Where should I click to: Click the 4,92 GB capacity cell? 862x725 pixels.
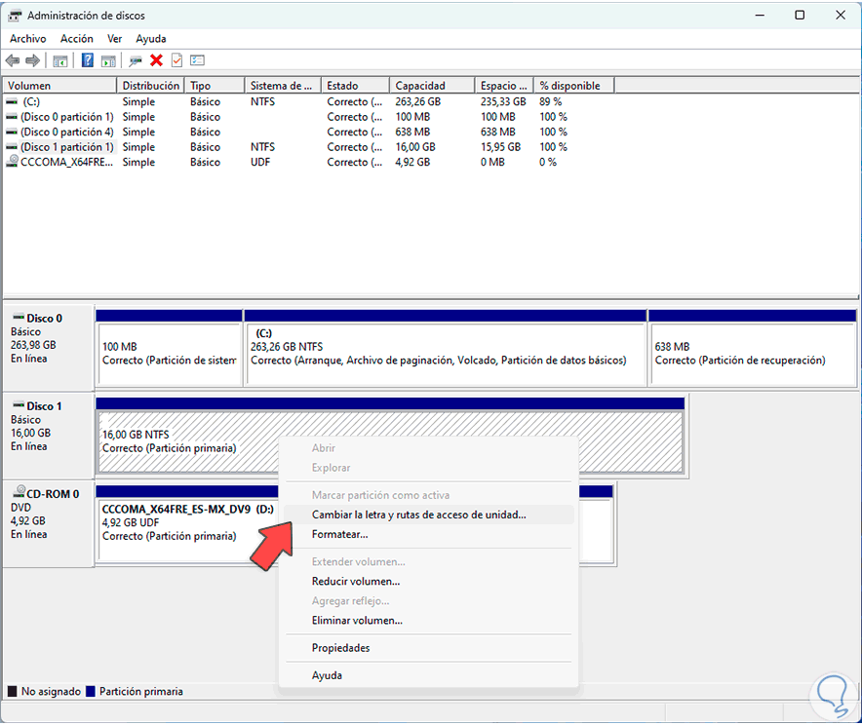click(412, 162)
